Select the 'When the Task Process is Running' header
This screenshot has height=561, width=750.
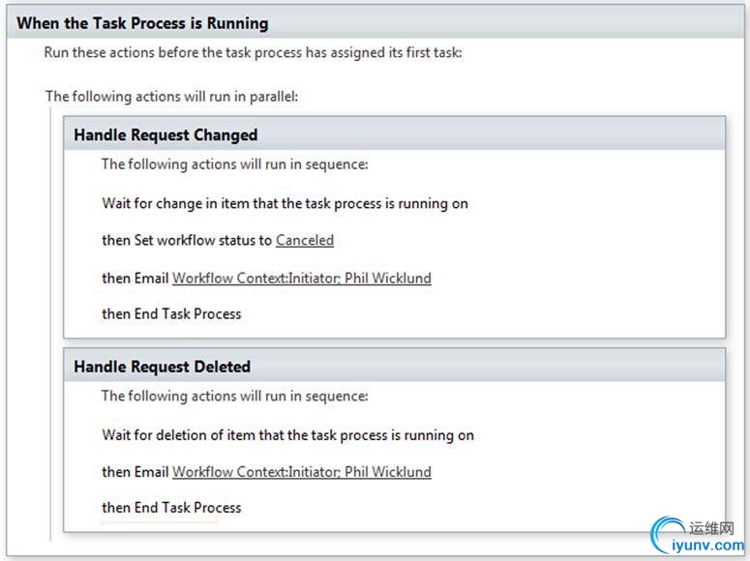click(x=142, y=23)
